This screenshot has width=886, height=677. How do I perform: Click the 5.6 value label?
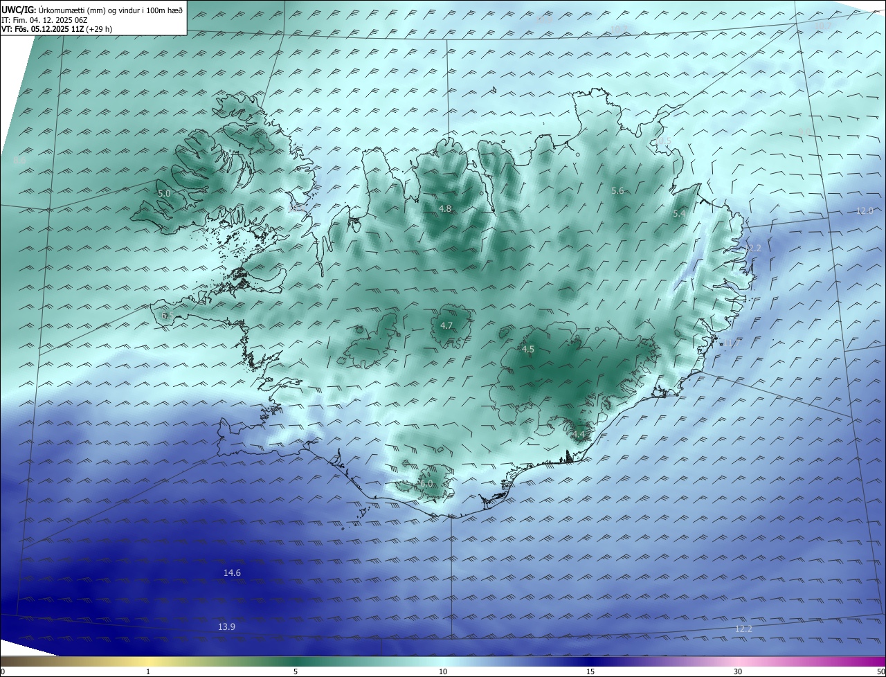[x=617, y=191]
